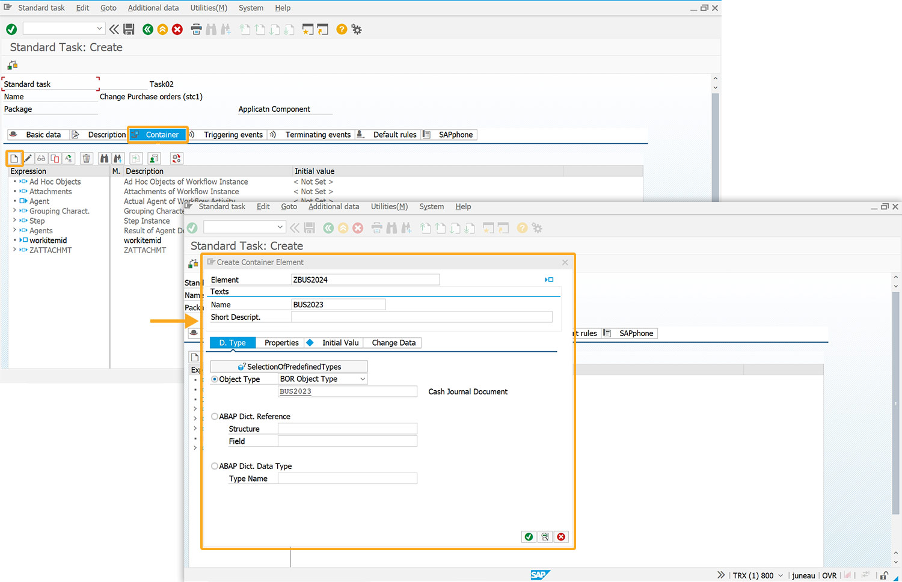Open the Properties tab in the dialog
902x582 pixels.
click(x=281, y=343)
